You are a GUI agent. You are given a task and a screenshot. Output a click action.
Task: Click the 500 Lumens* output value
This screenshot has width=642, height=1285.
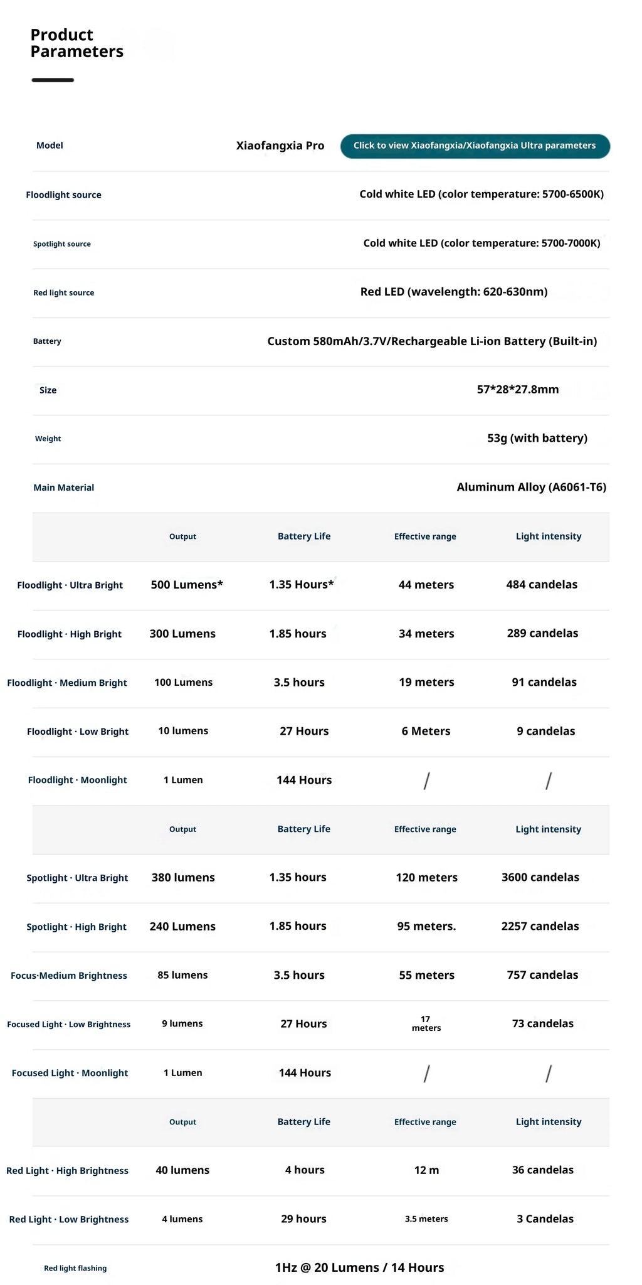click(x=187, y=585)
